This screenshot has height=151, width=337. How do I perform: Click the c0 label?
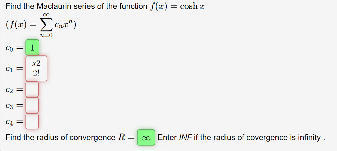(x=9, y=47)
